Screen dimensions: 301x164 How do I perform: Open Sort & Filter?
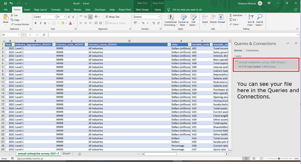(x=250, y=20)
